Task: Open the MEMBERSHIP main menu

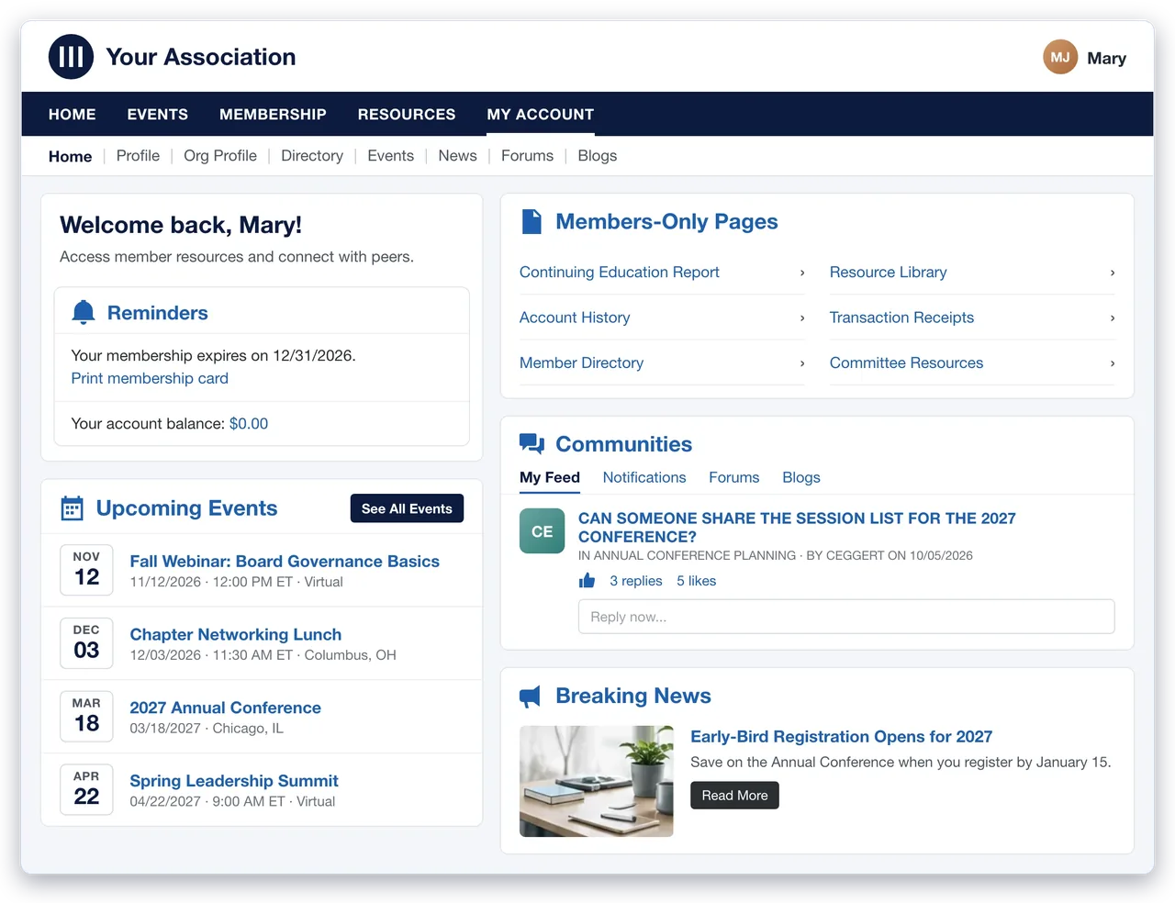Action: (x=273, y=115)
